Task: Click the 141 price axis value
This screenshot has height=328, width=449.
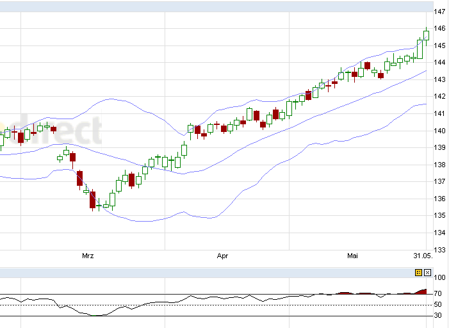Action: (439, 113)
